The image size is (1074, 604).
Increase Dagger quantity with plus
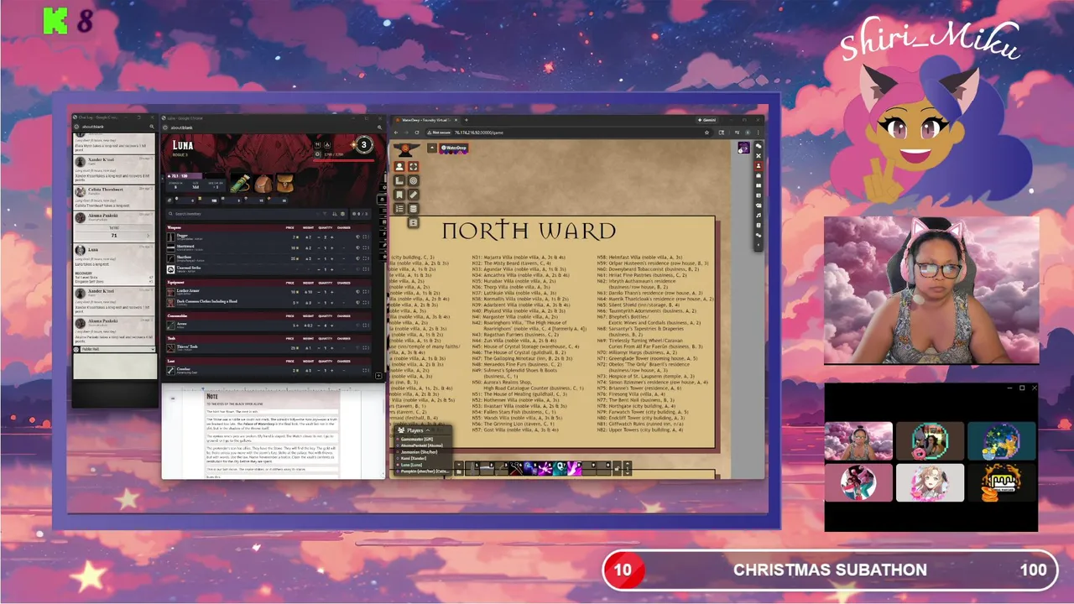tap(332, 237)
